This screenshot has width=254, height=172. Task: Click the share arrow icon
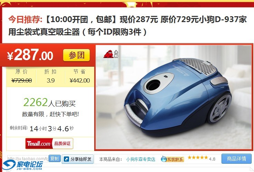coord(66,159)
